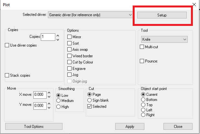Click into the Copies input field
This screenshot has width=200, height=134.
coord(48,37)
